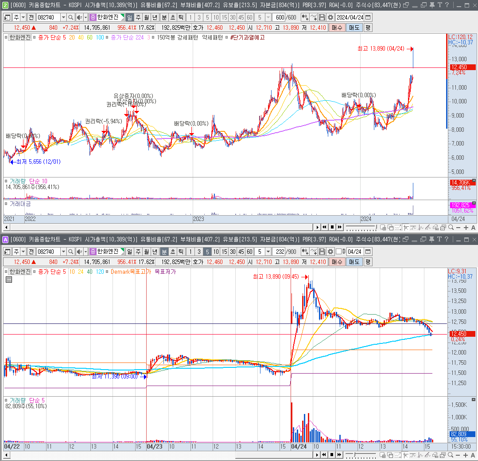Expand the interval 5 dropdown in the top toolbar
Image resolution: width=478 pixels, height=461 pixels.
point(268,17)
